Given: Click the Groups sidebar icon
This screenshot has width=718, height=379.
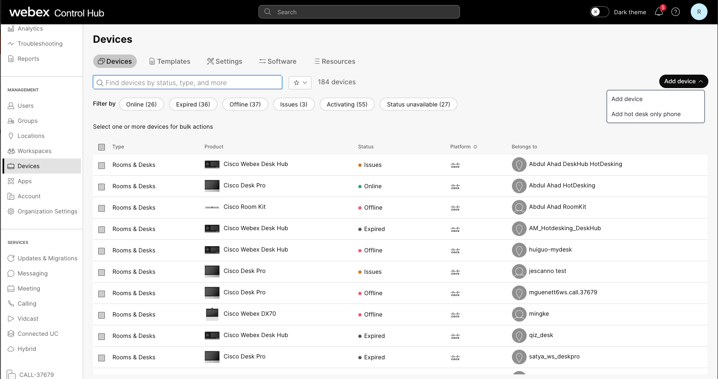Looking at the screenshot, I should (x=11, y=121).
